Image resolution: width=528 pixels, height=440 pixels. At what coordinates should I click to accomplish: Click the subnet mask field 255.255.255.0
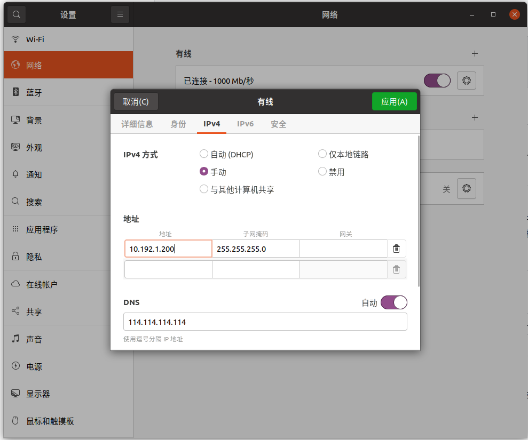pyautogui.click(x=256, y=249)
